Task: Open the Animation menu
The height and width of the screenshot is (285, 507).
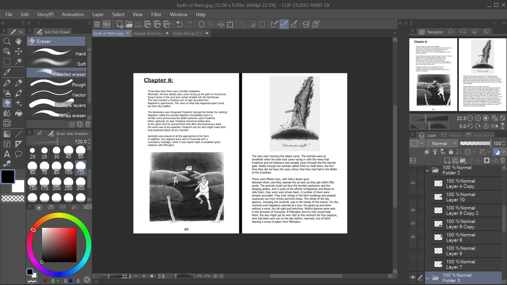Action: pos(73,15)
